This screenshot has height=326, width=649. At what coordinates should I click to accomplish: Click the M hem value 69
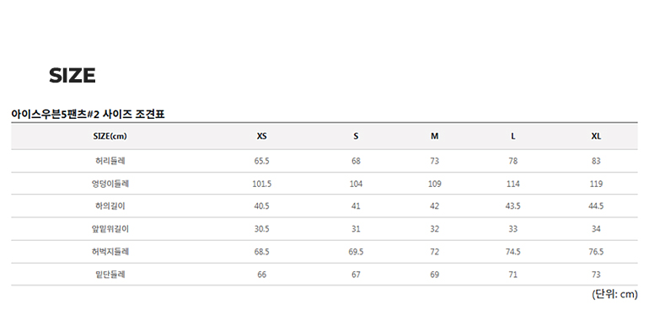pyautogui.click(x=434, y=275)
